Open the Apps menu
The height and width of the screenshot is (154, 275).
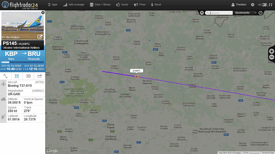(x=53, y=5)
